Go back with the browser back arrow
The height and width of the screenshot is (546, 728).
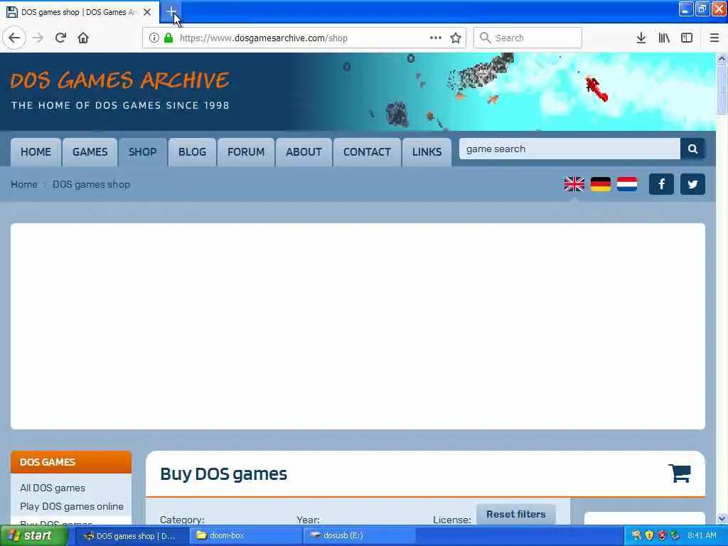(14, 38)
